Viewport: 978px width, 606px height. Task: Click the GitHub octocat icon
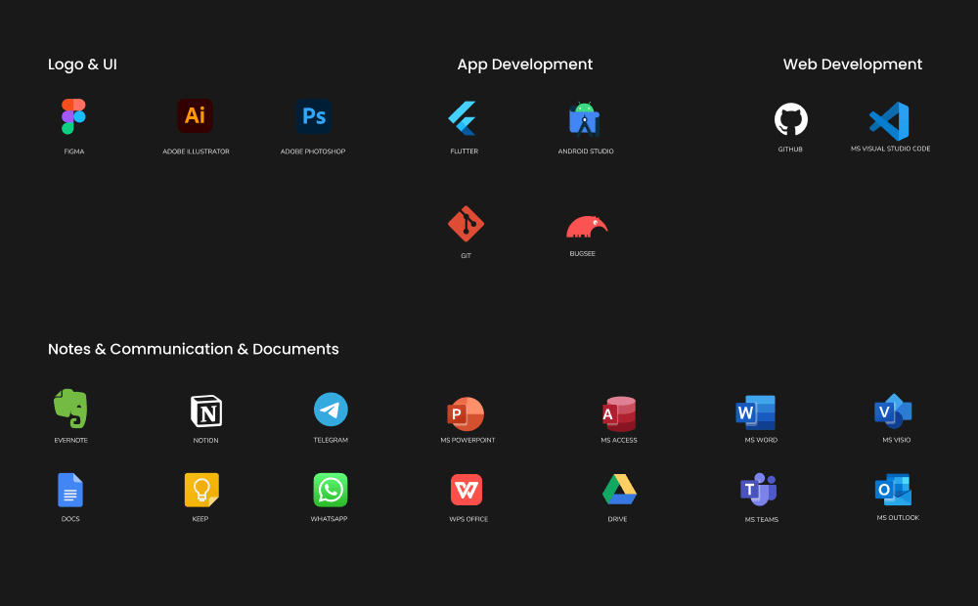[790, 119]
